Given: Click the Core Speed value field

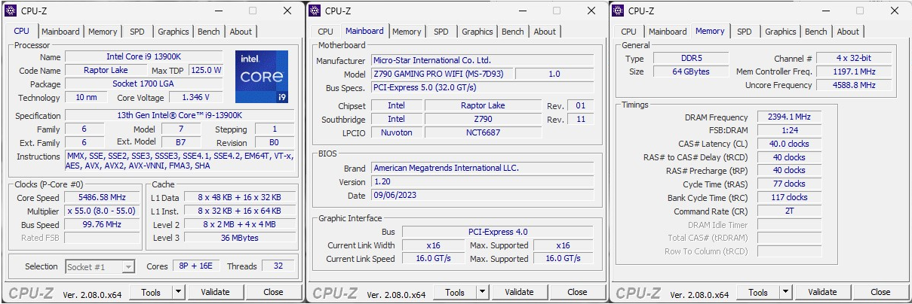Looking at the screenshot, I should pyautogui.click(x=102, y=198).
